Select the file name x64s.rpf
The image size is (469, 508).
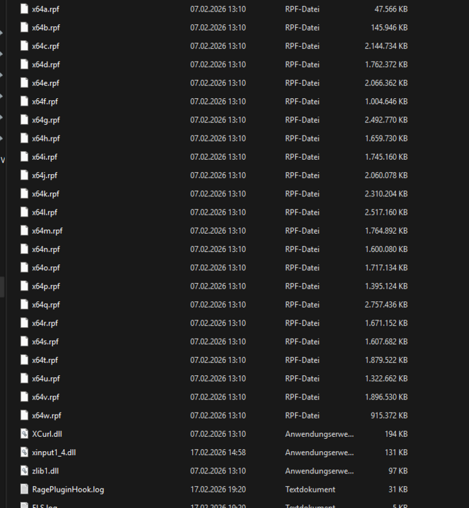click(45, 341)
